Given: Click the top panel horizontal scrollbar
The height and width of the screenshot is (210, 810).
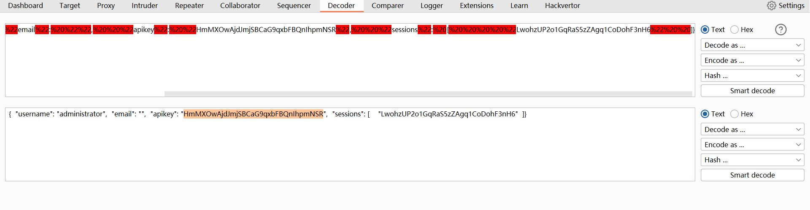Looking at the screenshot, I should pyautogui.click(x=428, y=94).
